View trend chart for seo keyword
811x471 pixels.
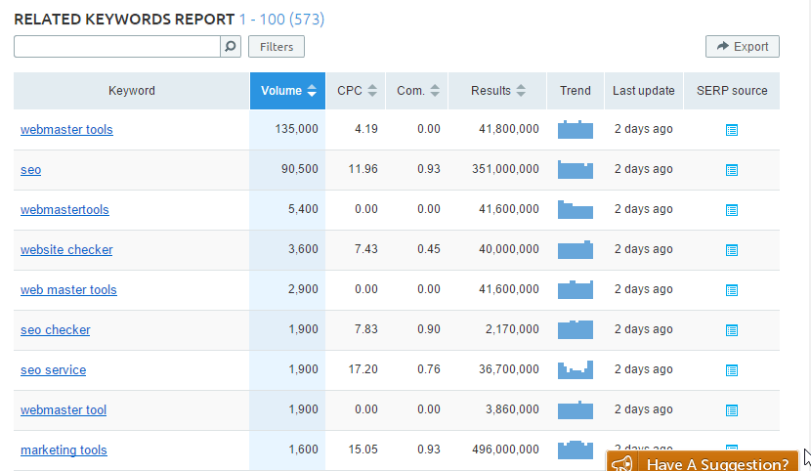(576, 170)
